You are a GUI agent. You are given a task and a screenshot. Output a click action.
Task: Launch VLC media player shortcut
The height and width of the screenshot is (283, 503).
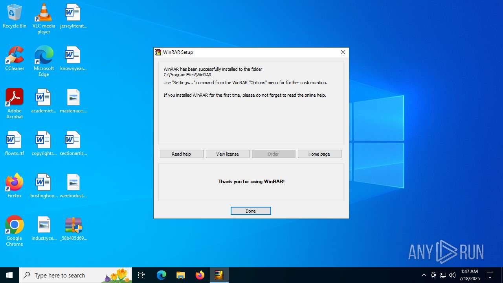click(x=44, y=18)
